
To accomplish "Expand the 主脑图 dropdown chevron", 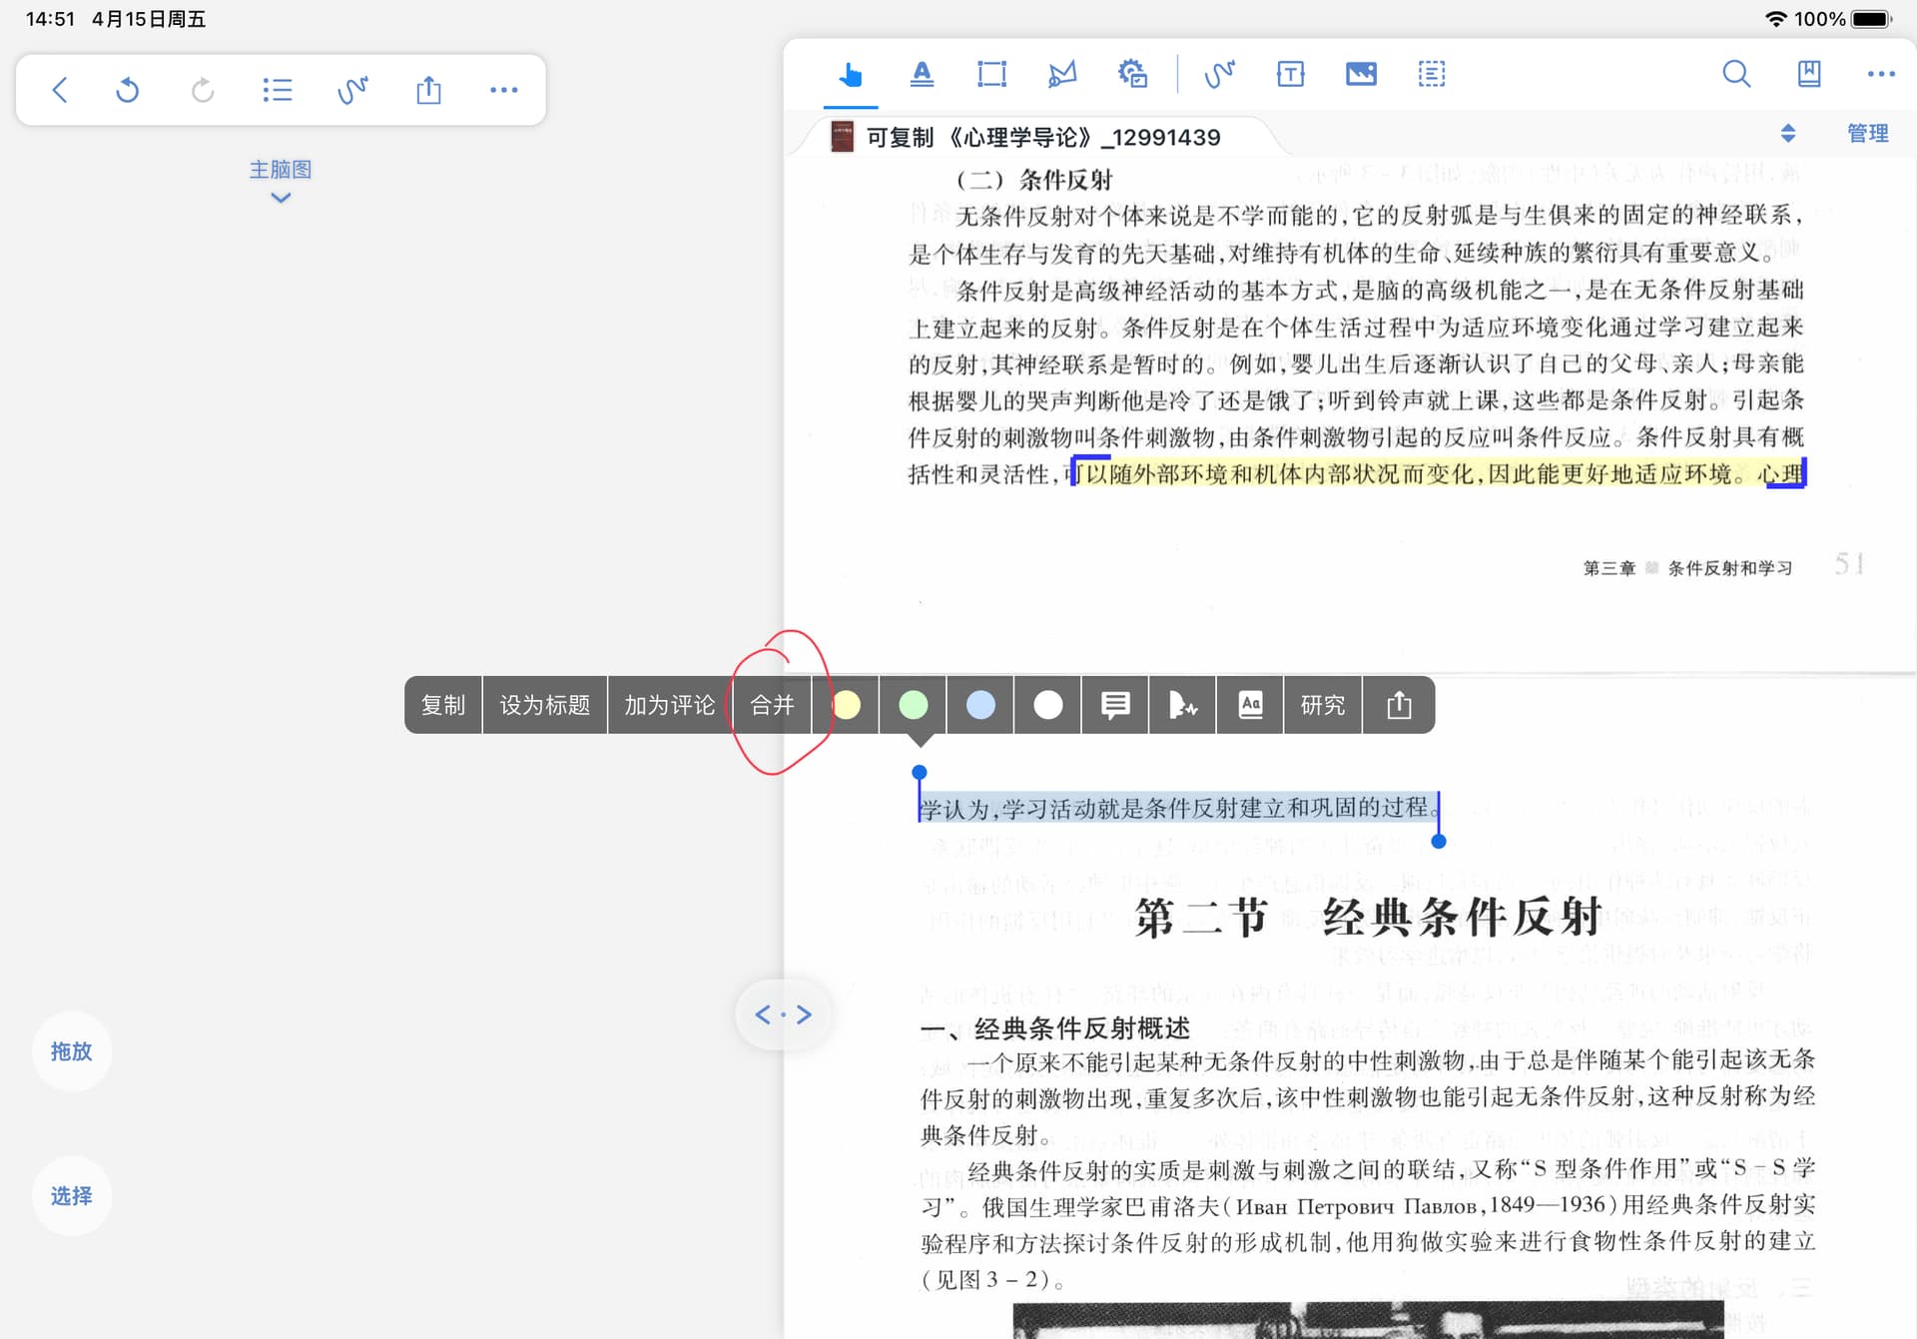I will (x=281, y=198).
